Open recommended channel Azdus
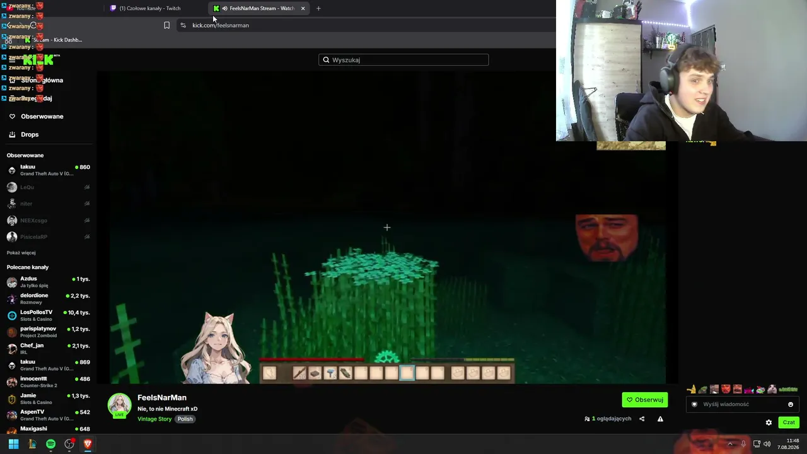The image size is (807, 454). 48,282
